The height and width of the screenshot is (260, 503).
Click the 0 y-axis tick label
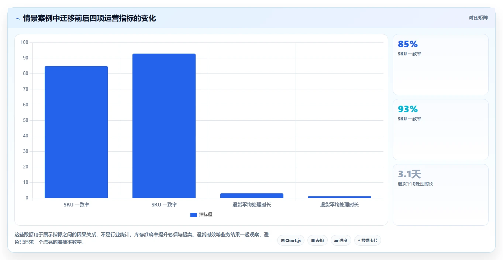coord(27,198)
